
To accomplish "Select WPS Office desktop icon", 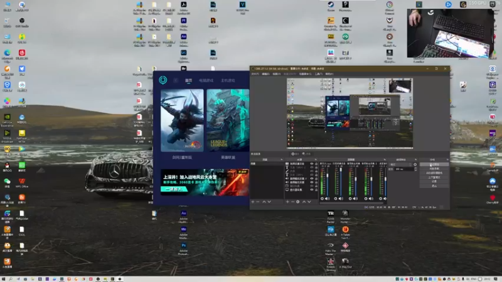I will 22,183.
